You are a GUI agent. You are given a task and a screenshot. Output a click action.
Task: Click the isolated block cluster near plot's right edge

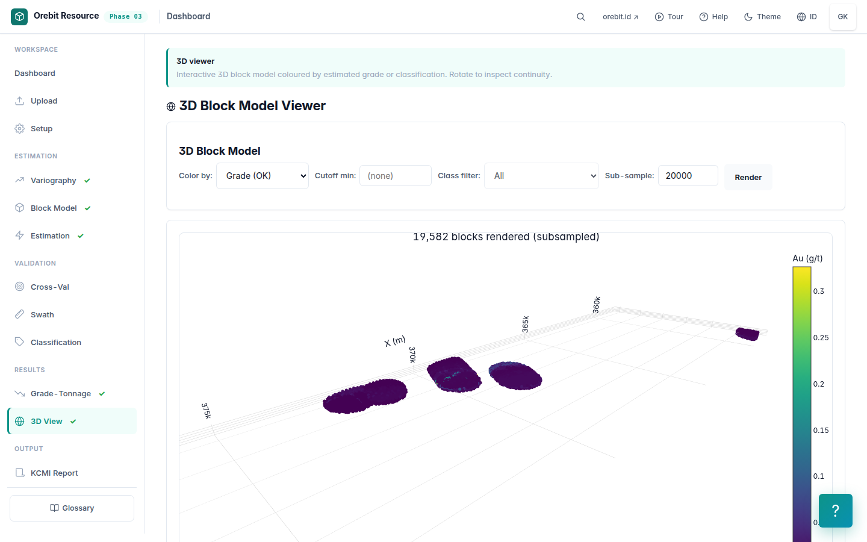[x=747, y=334]
